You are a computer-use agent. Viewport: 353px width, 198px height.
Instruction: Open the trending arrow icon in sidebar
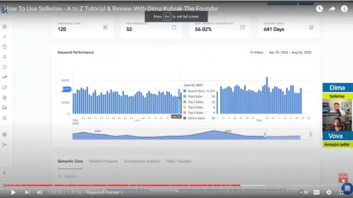[x=5, y=77]
